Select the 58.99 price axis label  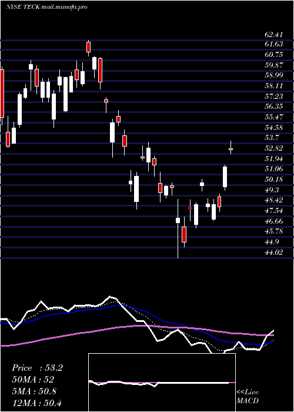273,75
